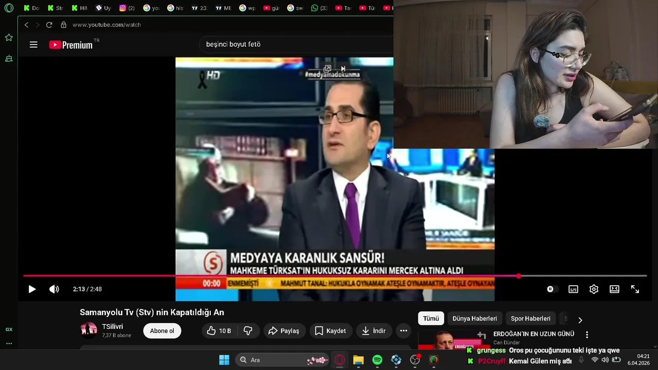Skip to next video icon atop player

pyautogui.click(x=343, y=69)
